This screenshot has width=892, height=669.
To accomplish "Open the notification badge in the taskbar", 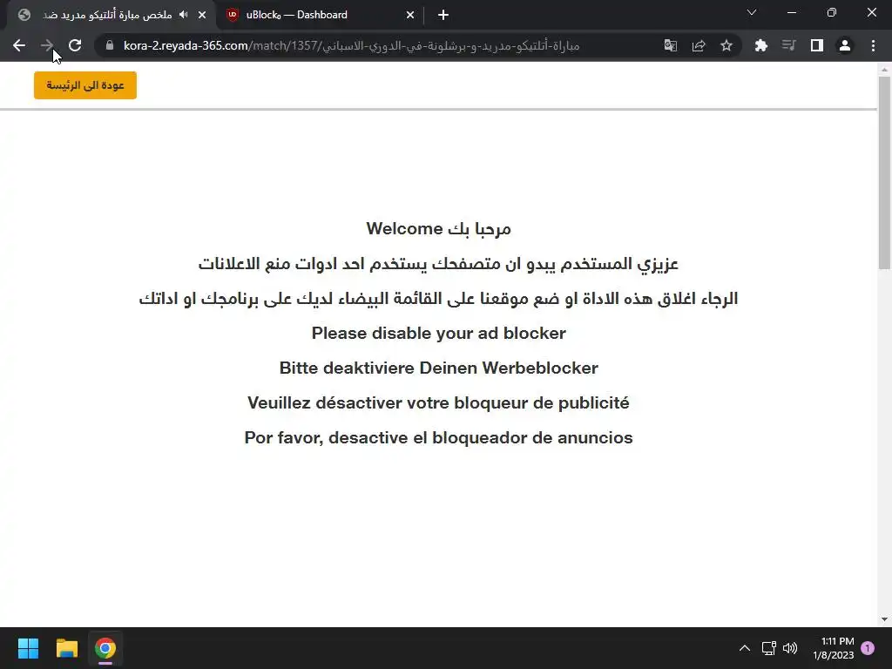I will pos(868,648).
